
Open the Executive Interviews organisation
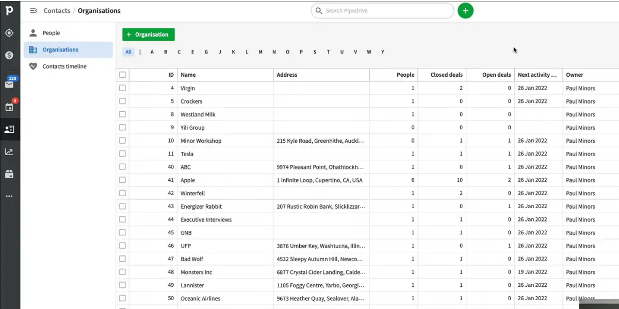(206, 219)
